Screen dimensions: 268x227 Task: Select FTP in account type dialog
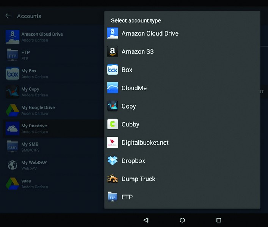tap(182, 197)
